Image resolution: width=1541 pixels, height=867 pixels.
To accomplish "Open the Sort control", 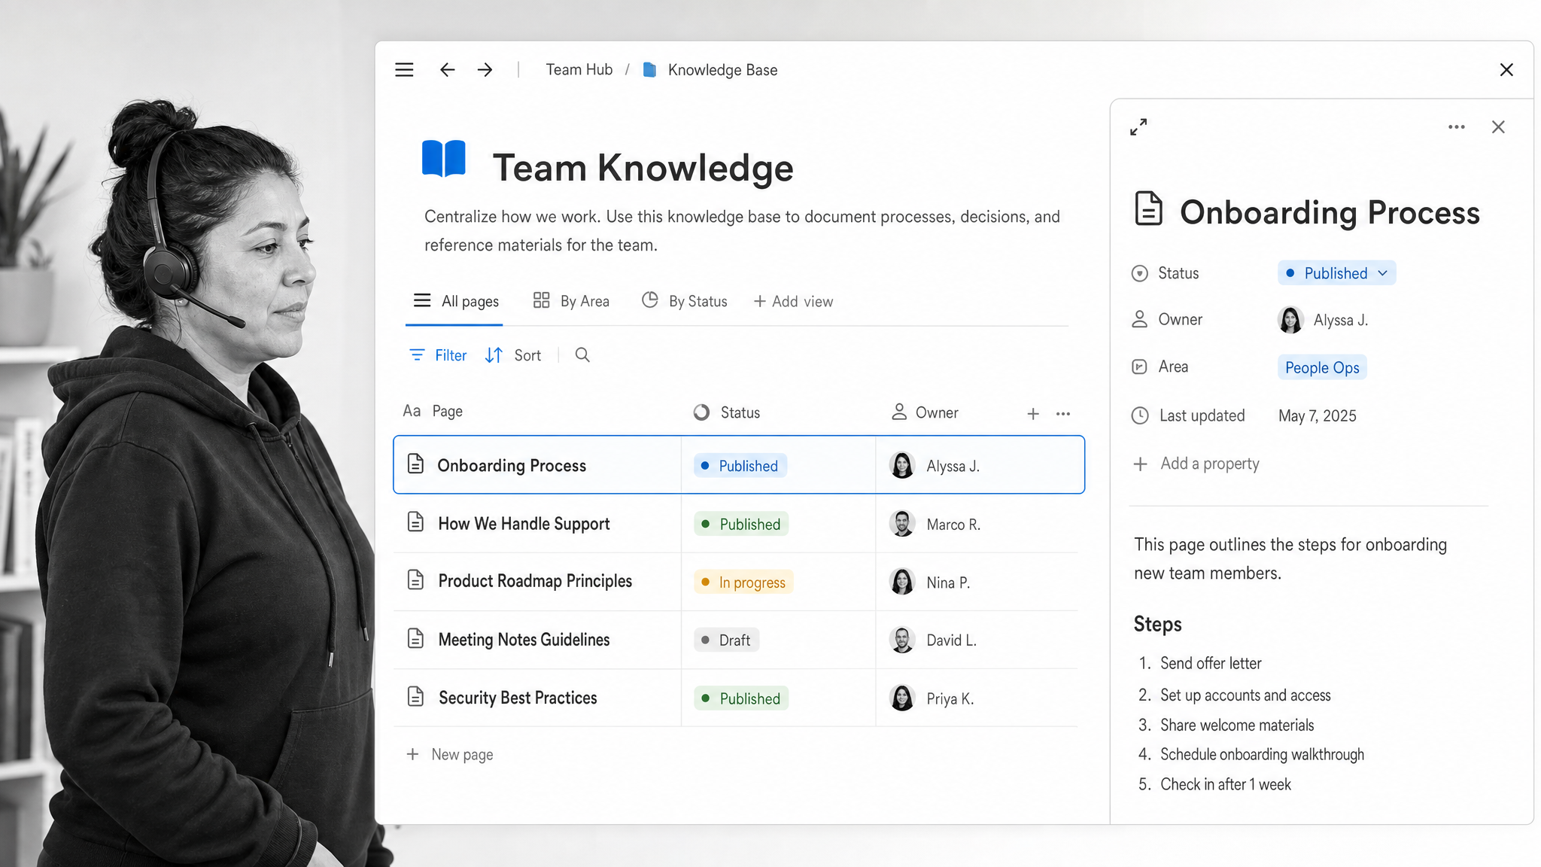I will click(513, 355).
